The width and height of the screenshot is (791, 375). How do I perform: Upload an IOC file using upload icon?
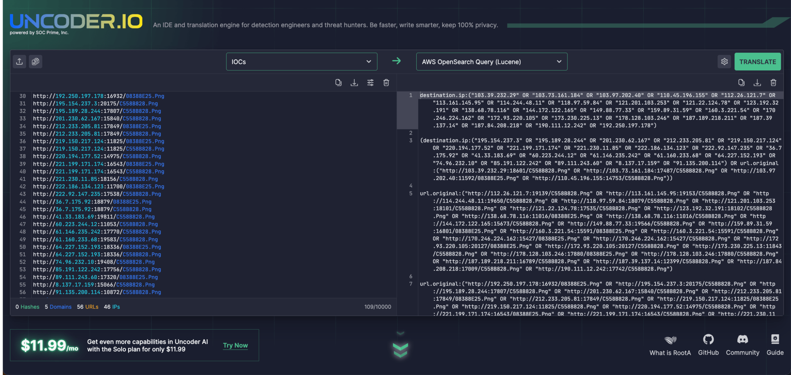pos(19,61)
